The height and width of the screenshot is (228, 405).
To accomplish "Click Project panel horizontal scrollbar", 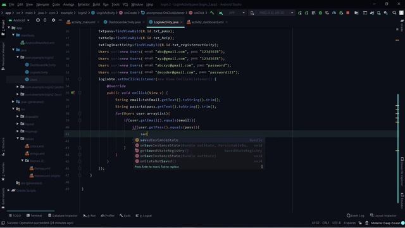I will (x=30, y=211).
